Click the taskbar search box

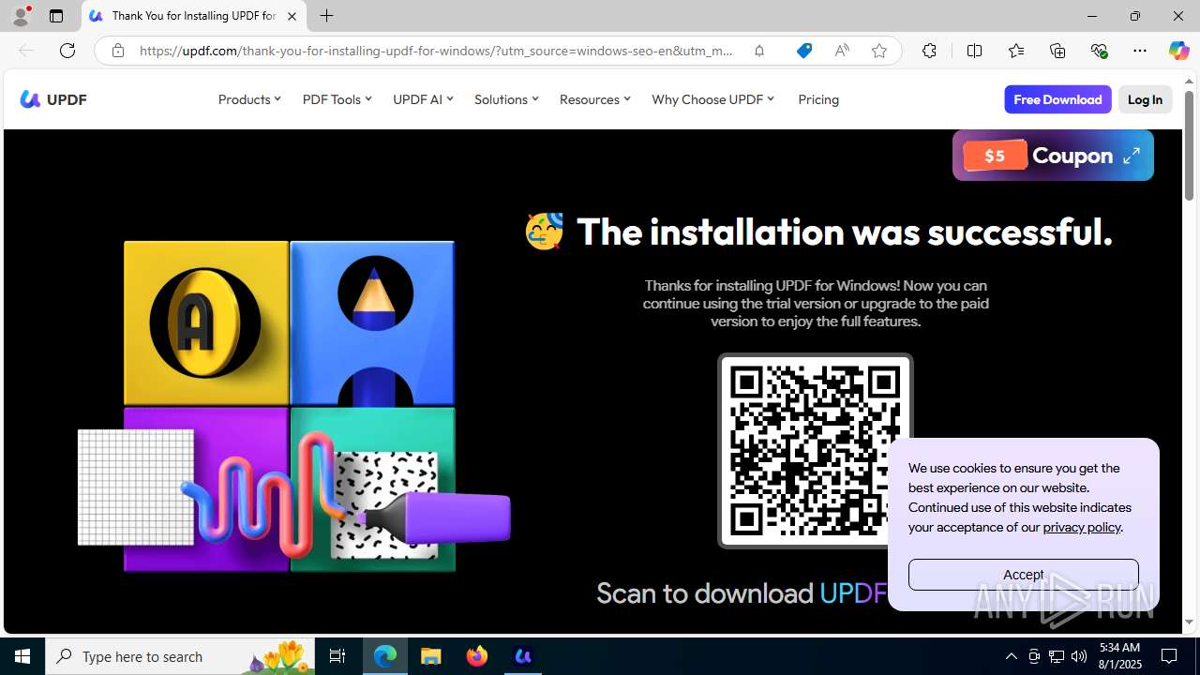click(x=178, y=656)
